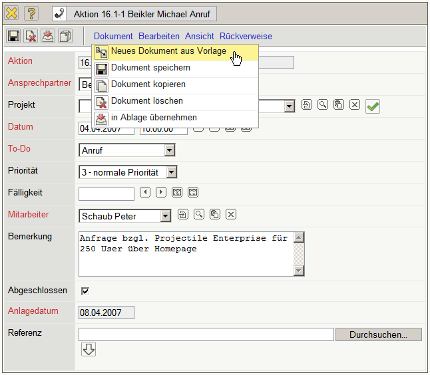Open the Rückverweise menu

[x=246, y=36]
